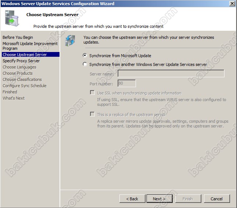Open the Choose Languages step
237x208 pixels.
point(19,67)
